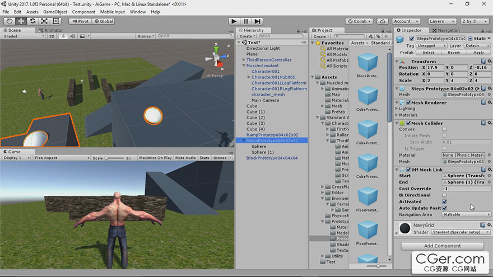Adjust the Game view Scale slider

[x=108, y=158]
